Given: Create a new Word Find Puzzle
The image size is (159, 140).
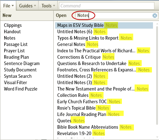Looking at the screenshot, I should click(20, 89).
